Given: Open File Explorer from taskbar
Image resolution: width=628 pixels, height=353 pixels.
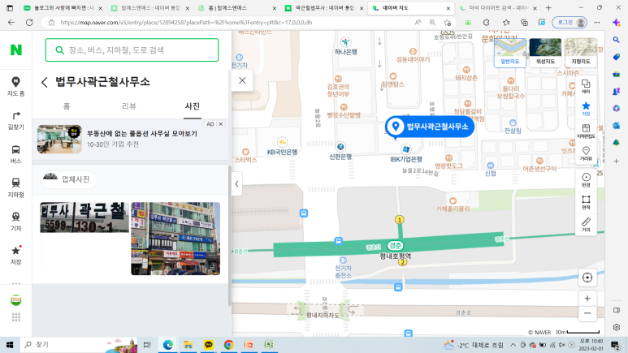Looking at the screenshot, I should pos(188,345).
